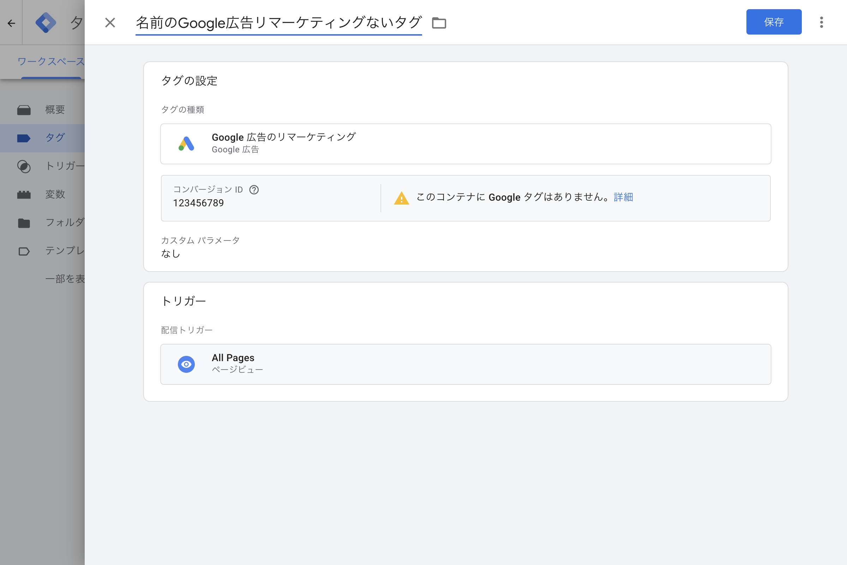Save the tag with 保存 button
This screenshot has width=847, height=565.
pyautogui.click(x=774, y=22)
